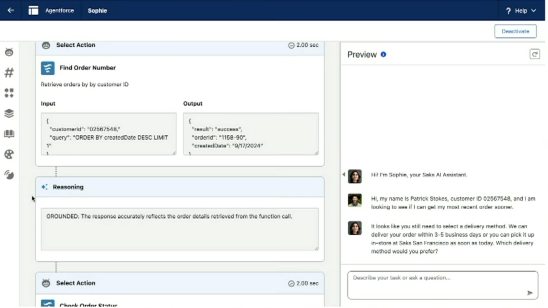This screenshot has height=308, width=548.
Task: Open the palette sidebar icon
Action: (9, 154)
